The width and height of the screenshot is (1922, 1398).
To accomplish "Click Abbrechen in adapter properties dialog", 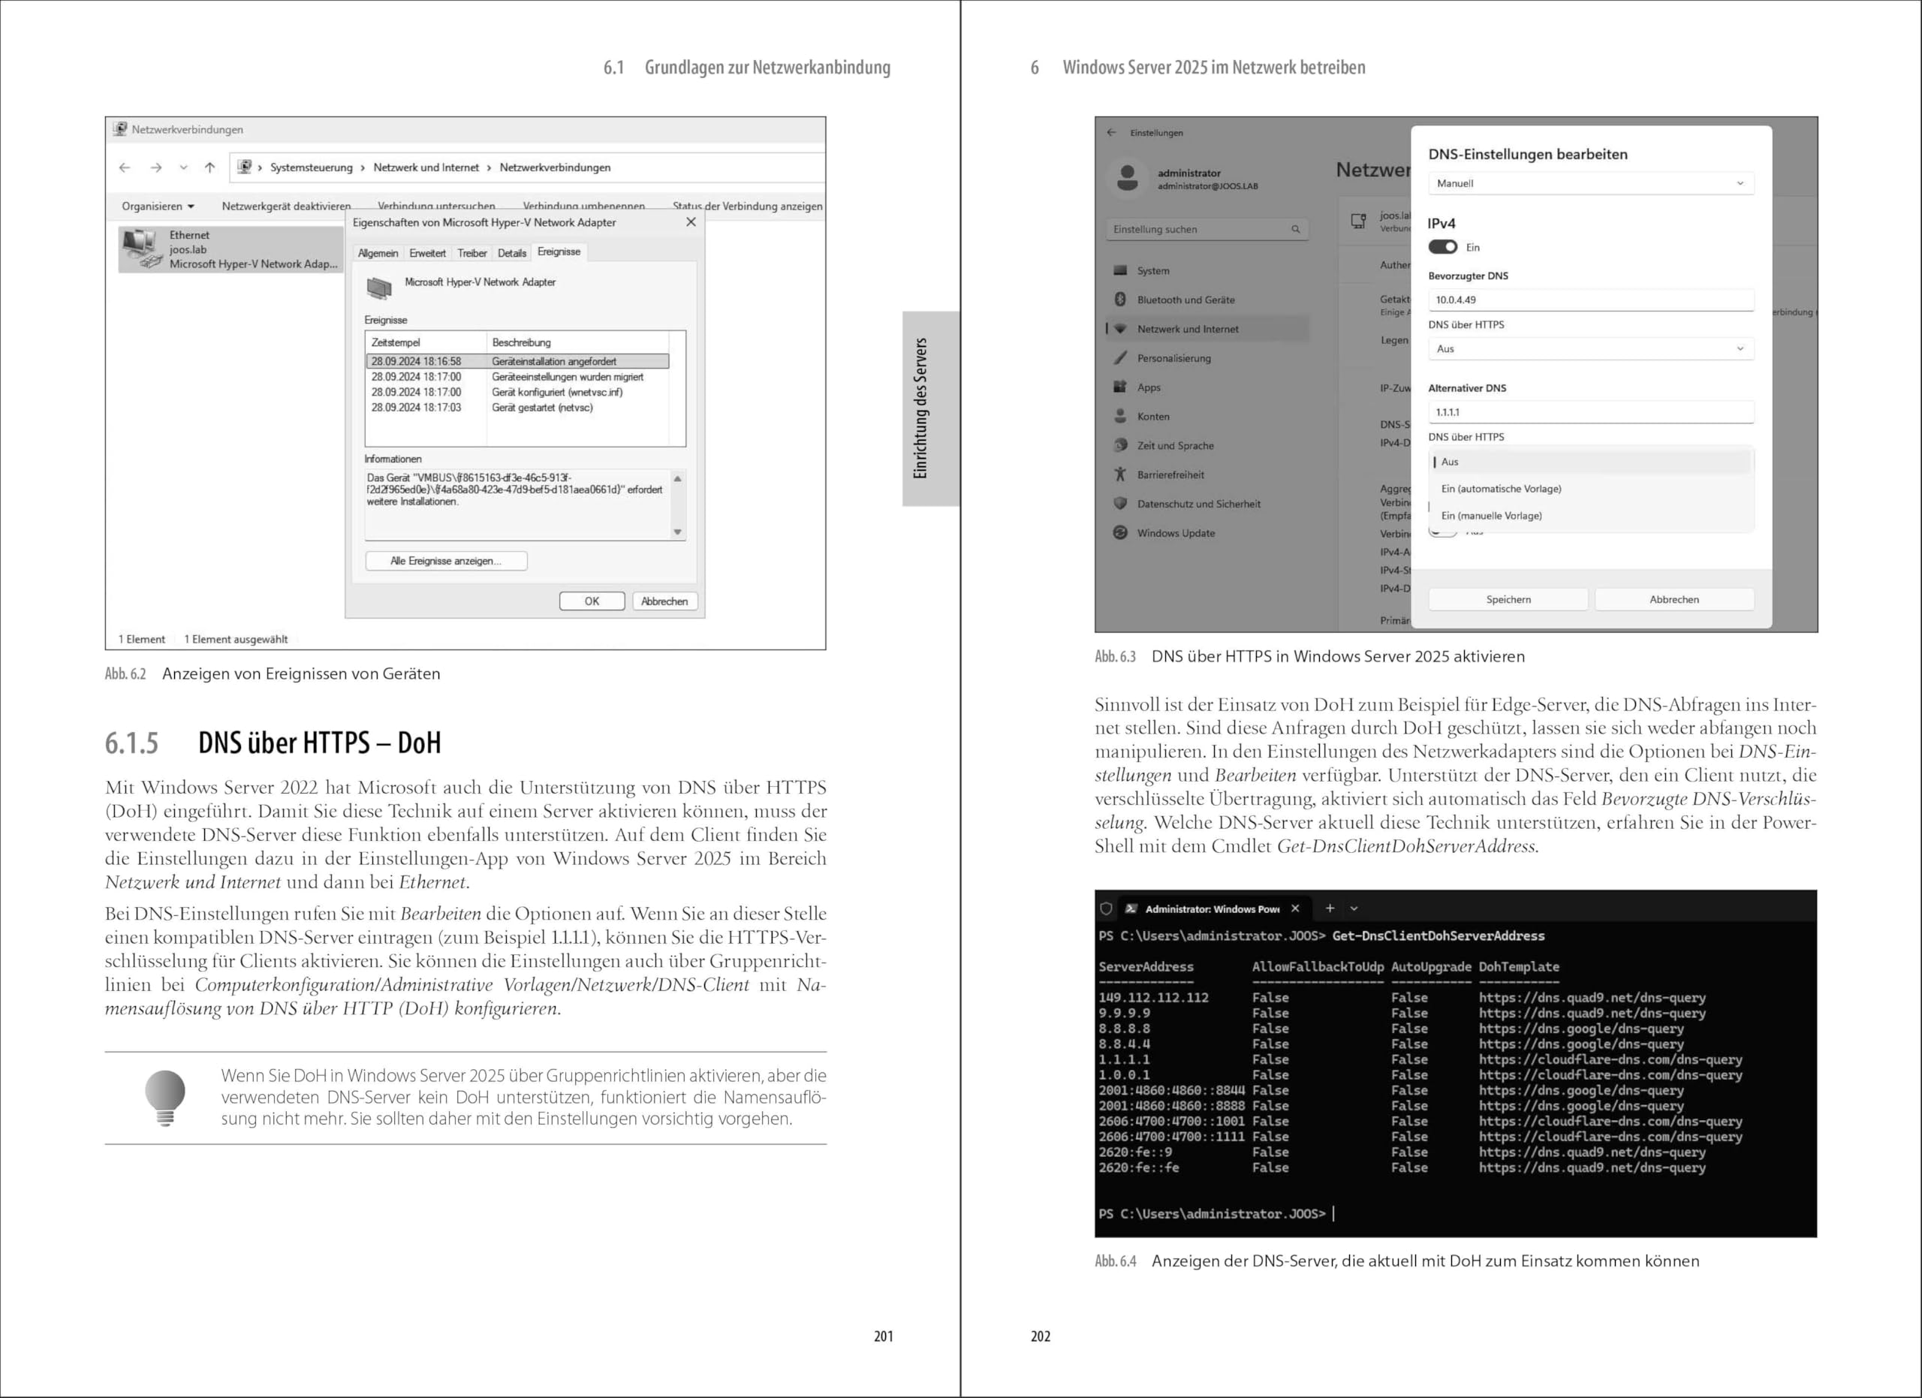I will [x=664, y=601].
